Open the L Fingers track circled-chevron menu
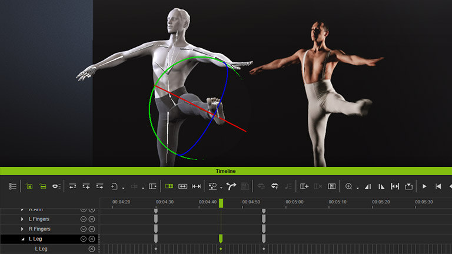This screenshot has width=452, height=254. click(84, 219)
